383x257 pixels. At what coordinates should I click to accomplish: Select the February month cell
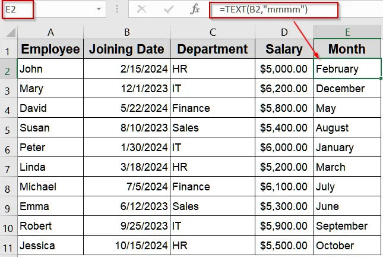[x=347, y=69]
